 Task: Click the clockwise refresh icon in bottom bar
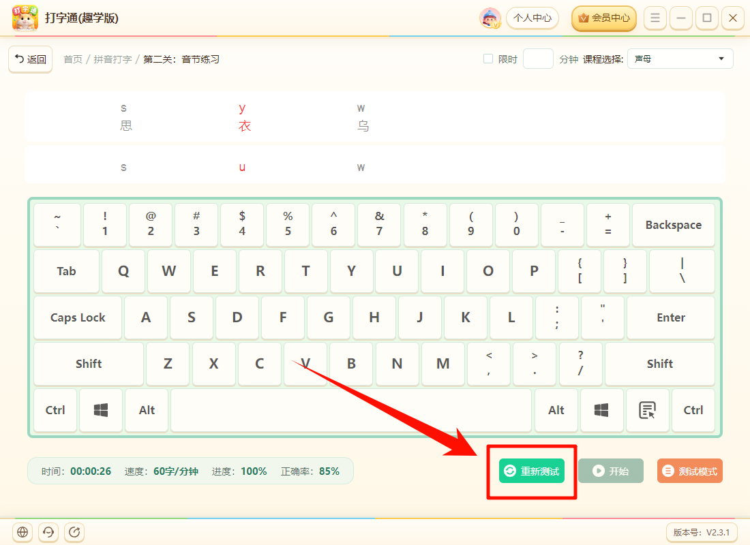point(74,532)
